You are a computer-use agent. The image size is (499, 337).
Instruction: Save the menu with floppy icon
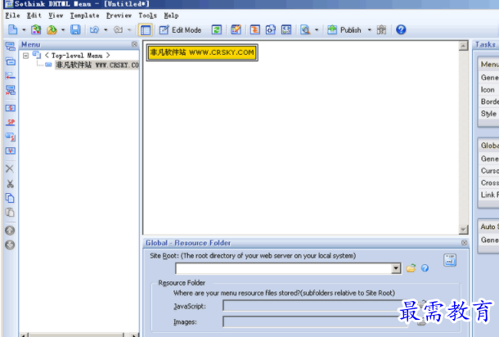point(75,30)
